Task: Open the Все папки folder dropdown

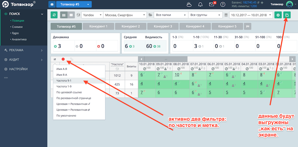Action: click(x=171, y=15)
